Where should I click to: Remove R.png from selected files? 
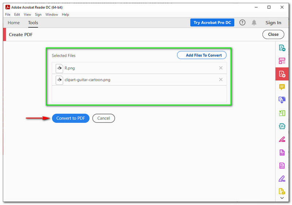(x=221, y=68)
